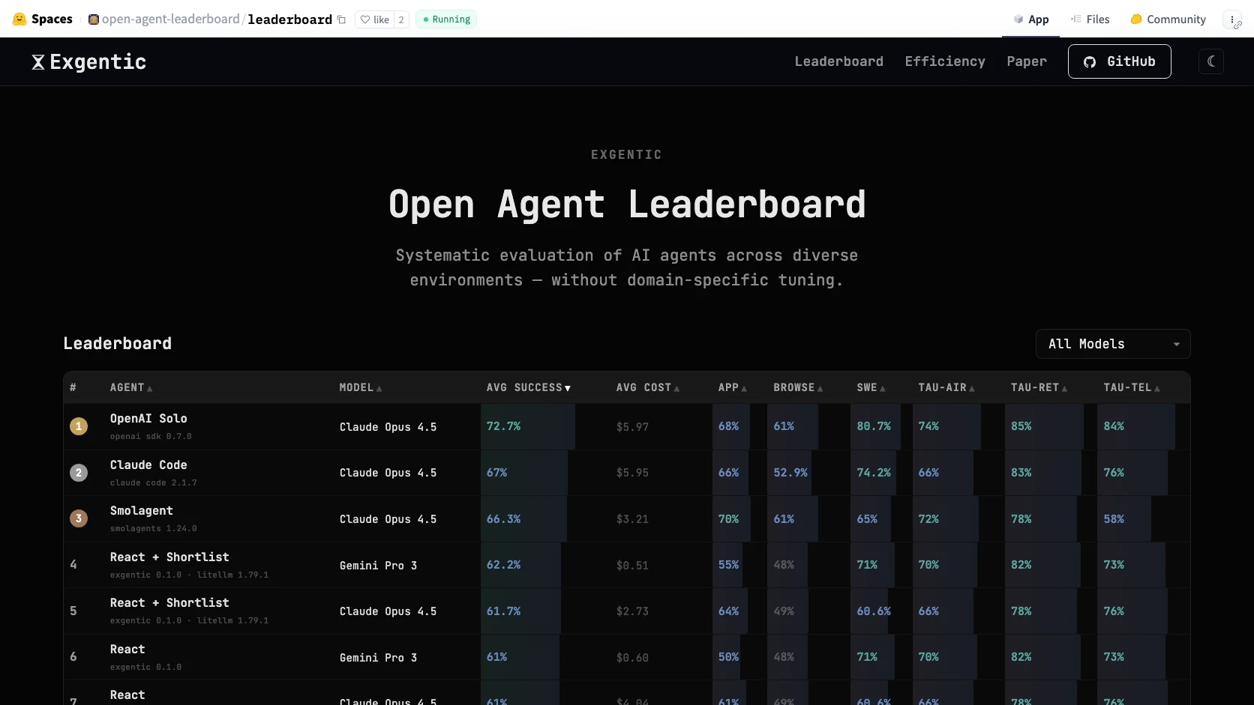The width and height of the screenshot is (1254, 705).
Task: Select the Smolagent agent name
Action: (x=142, y=511)
